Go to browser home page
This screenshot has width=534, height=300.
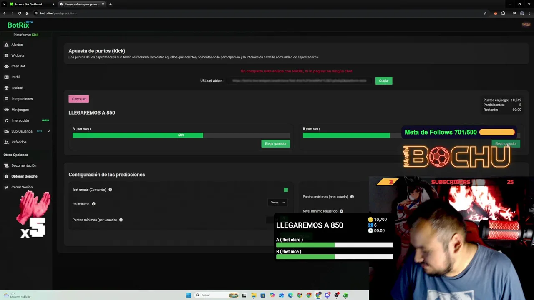(27, 13)
